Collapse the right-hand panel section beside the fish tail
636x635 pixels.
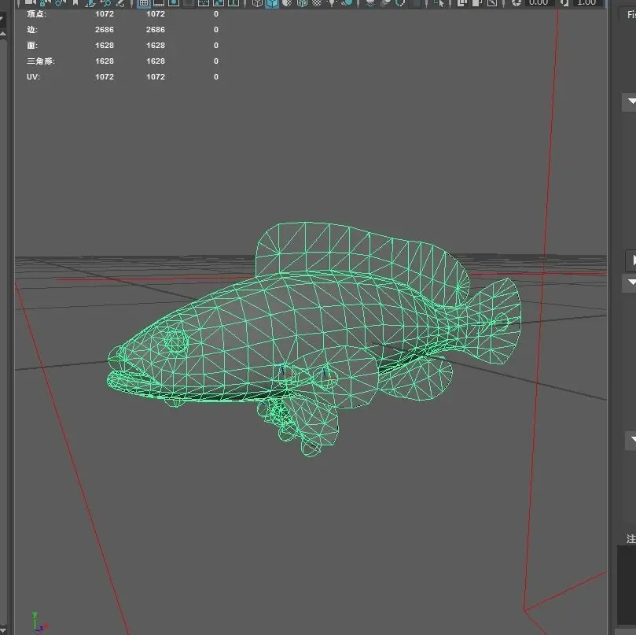click(630, 282)
